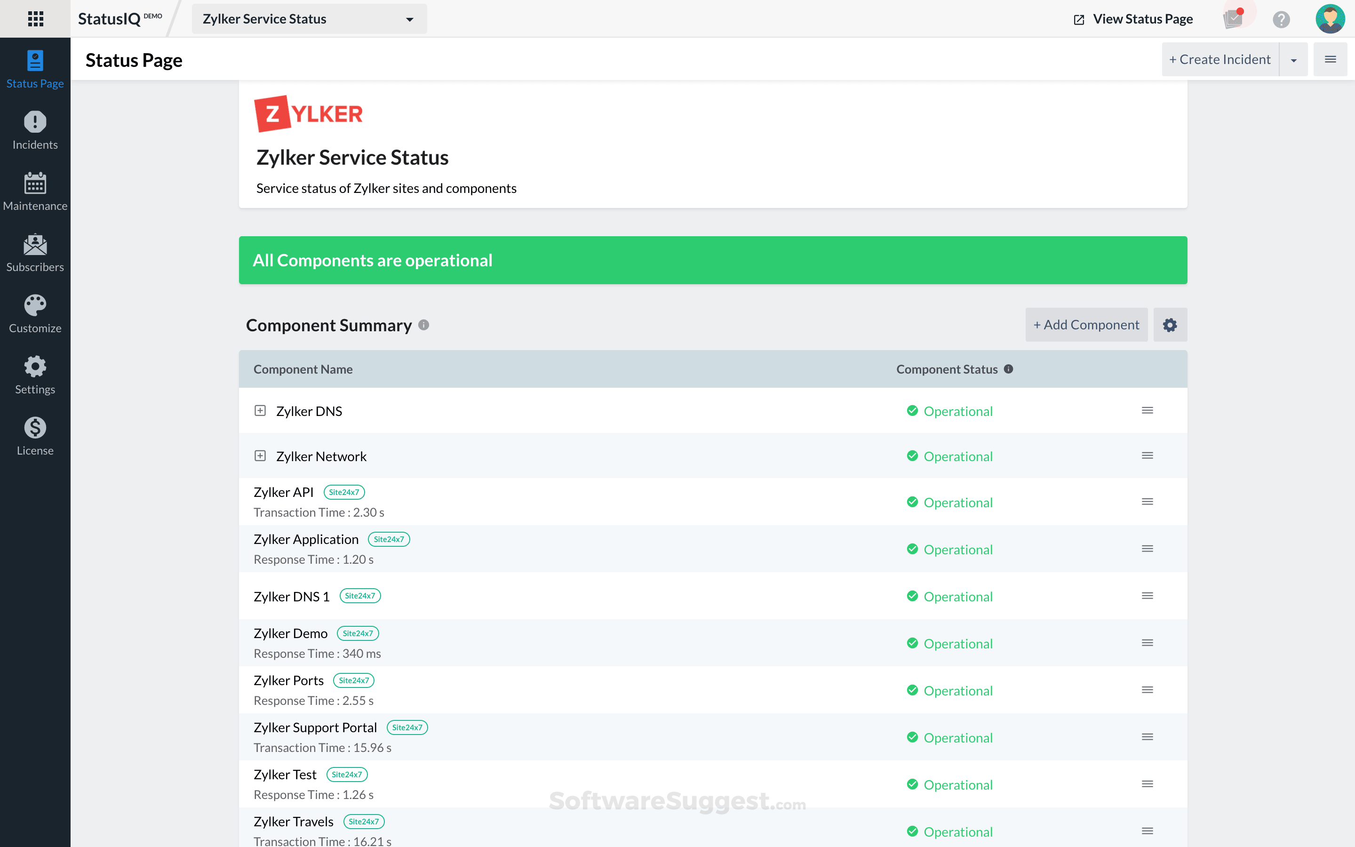Open the Zylker Service Status dropdown

tap(309, 19)
